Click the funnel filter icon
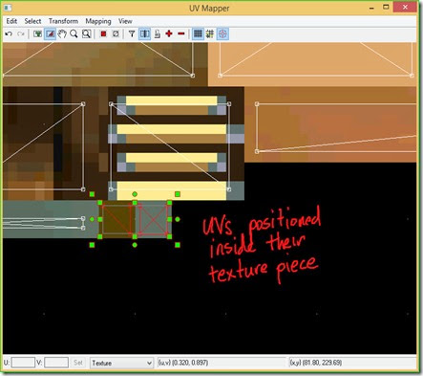 point(132,33)
